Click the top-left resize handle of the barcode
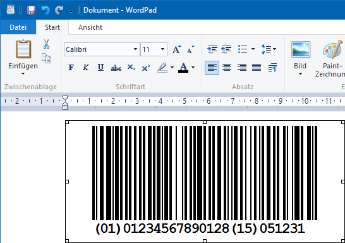This screenshot has height=243, width=345. pyautogui.click(x=67, y=122)
